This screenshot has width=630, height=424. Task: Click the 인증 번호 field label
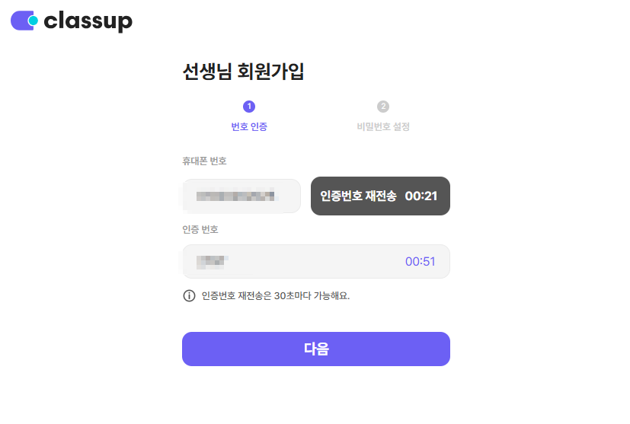(200, 229)
